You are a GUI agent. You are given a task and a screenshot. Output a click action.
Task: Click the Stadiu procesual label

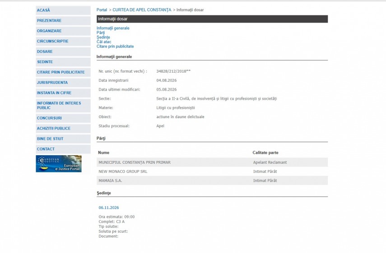[114, 126]
